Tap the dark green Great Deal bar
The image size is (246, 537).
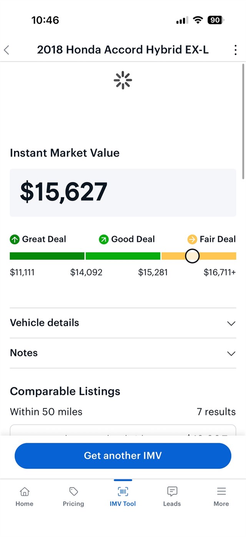(x=47, y=256)
